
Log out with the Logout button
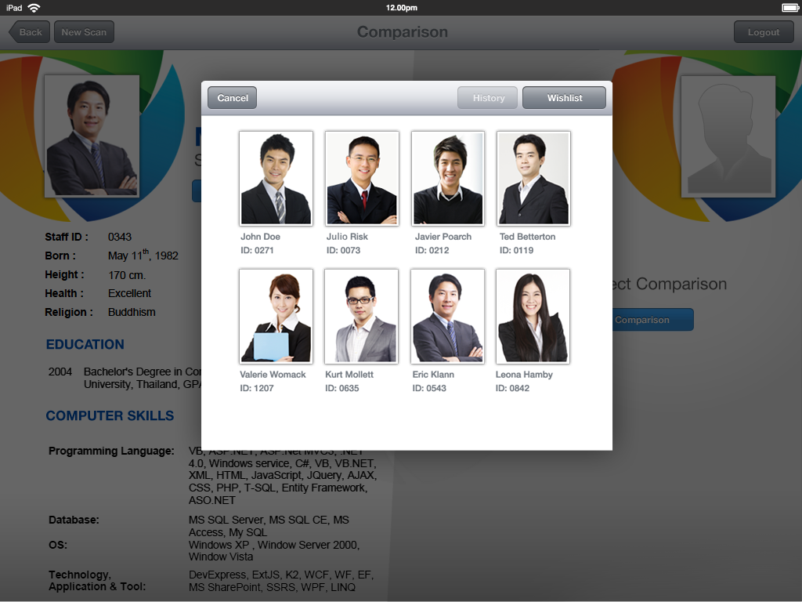click(764, 31)
